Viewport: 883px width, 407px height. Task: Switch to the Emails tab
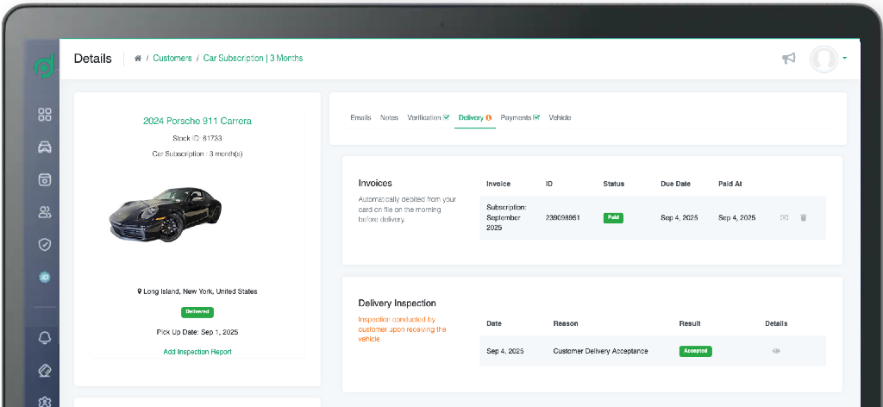point(360,117)
